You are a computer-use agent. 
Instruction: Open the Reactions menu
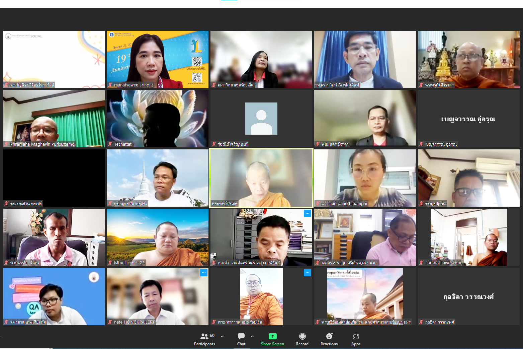pos(329,339)
